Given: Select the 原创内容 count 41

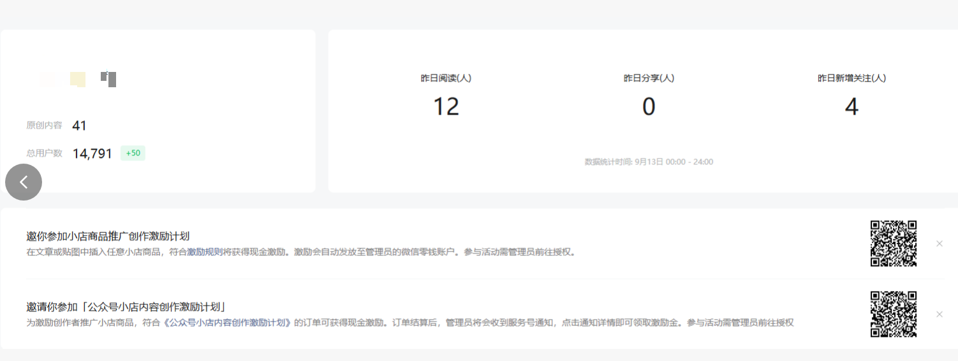Looking at the screenshot, I should pyautogui.click(x=79, y=125).
